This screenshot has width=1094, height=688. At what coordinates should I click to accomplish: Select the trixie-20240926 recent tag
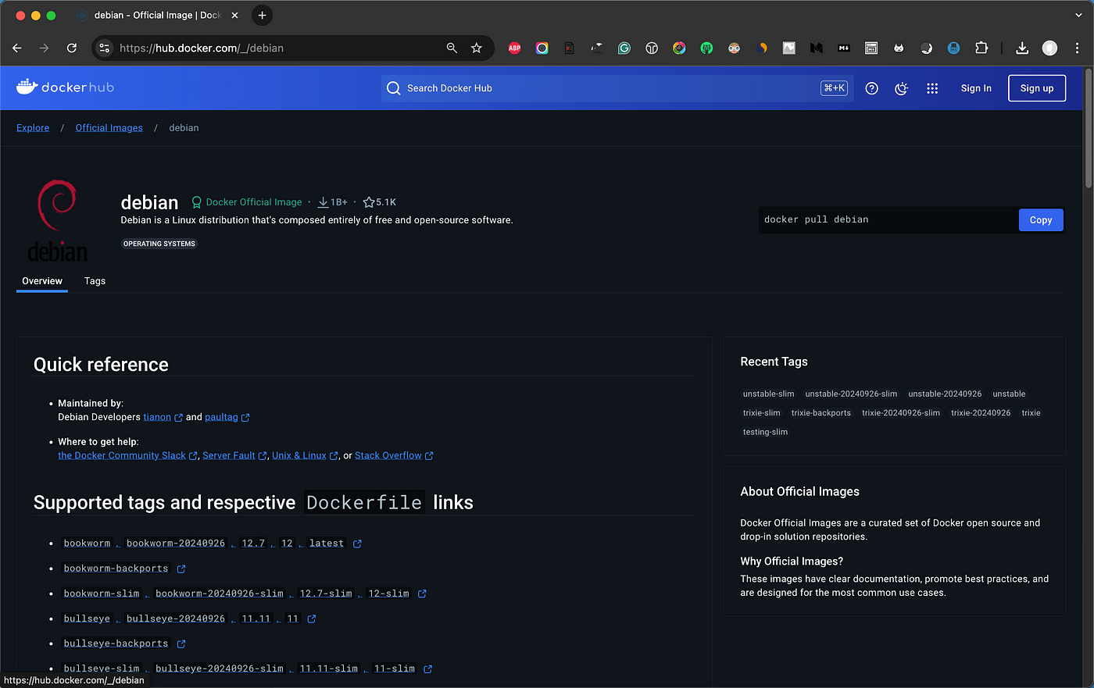pyautogui.click(x=981, y=413)
